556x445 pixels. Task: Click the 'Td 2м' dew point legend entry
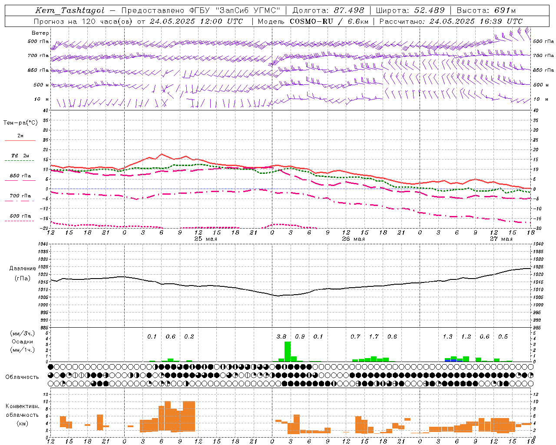tap(20, 158)
